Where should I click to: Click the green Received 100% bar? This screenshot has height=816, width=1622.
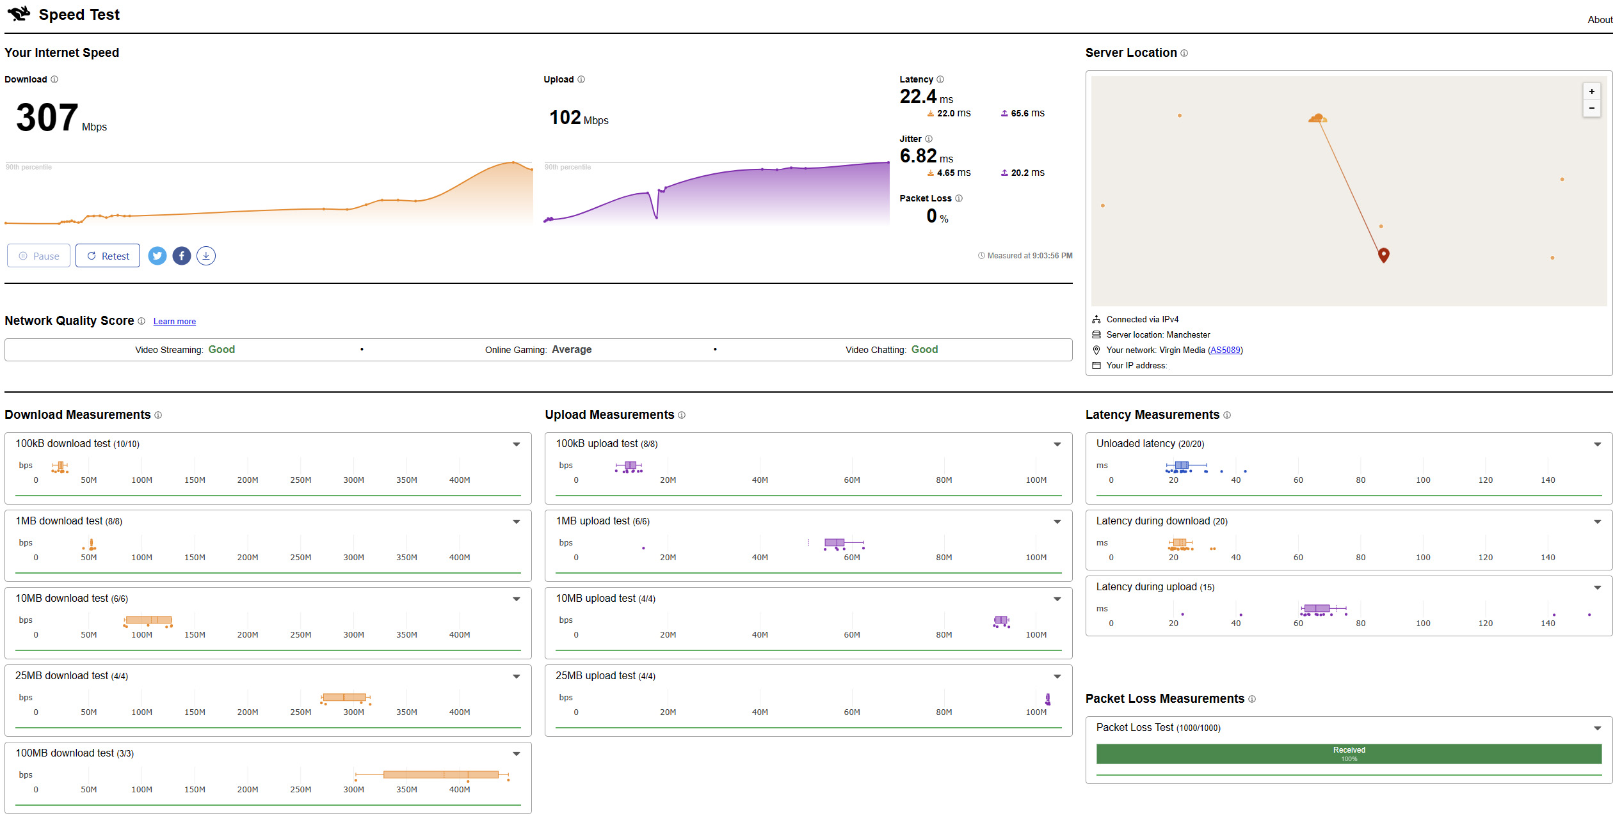coord(1349,754)
